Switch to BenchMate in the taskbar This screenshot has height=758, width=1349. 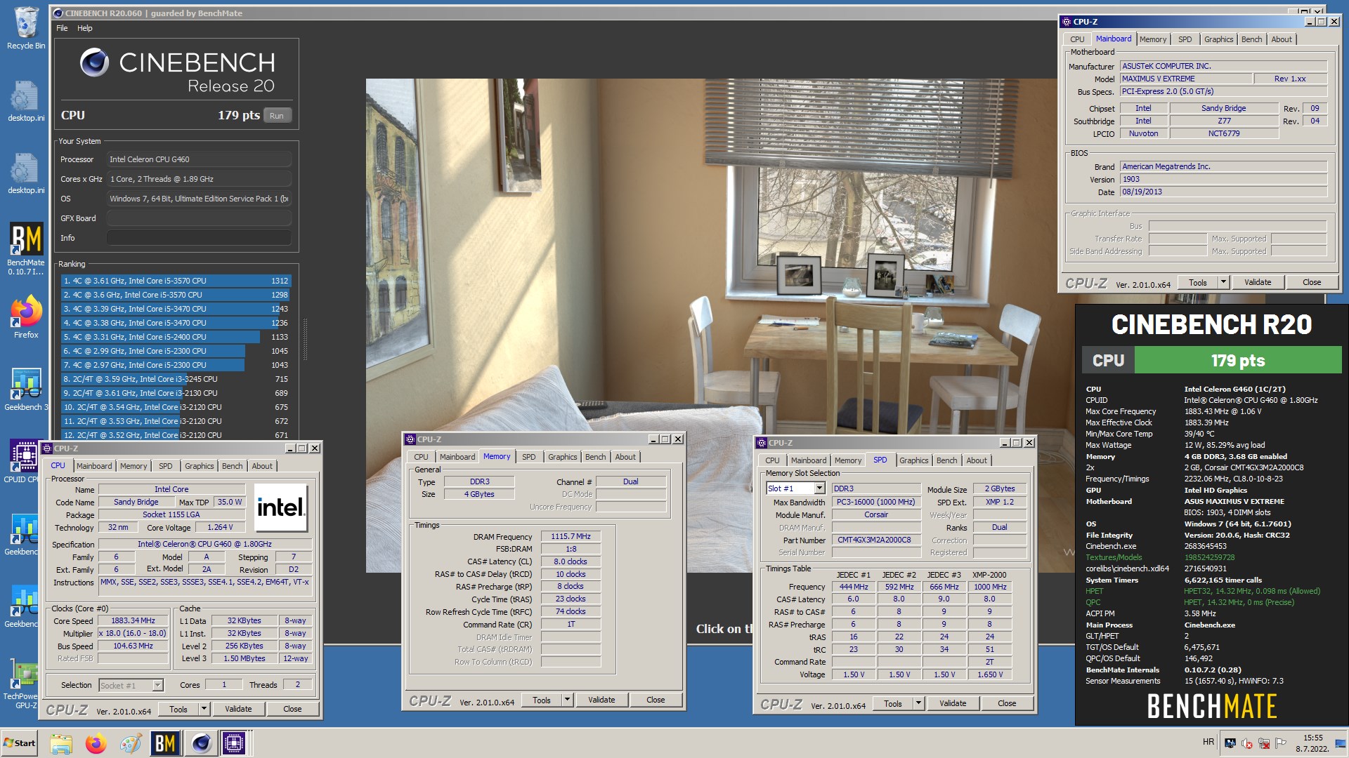(x=165, y=743)
